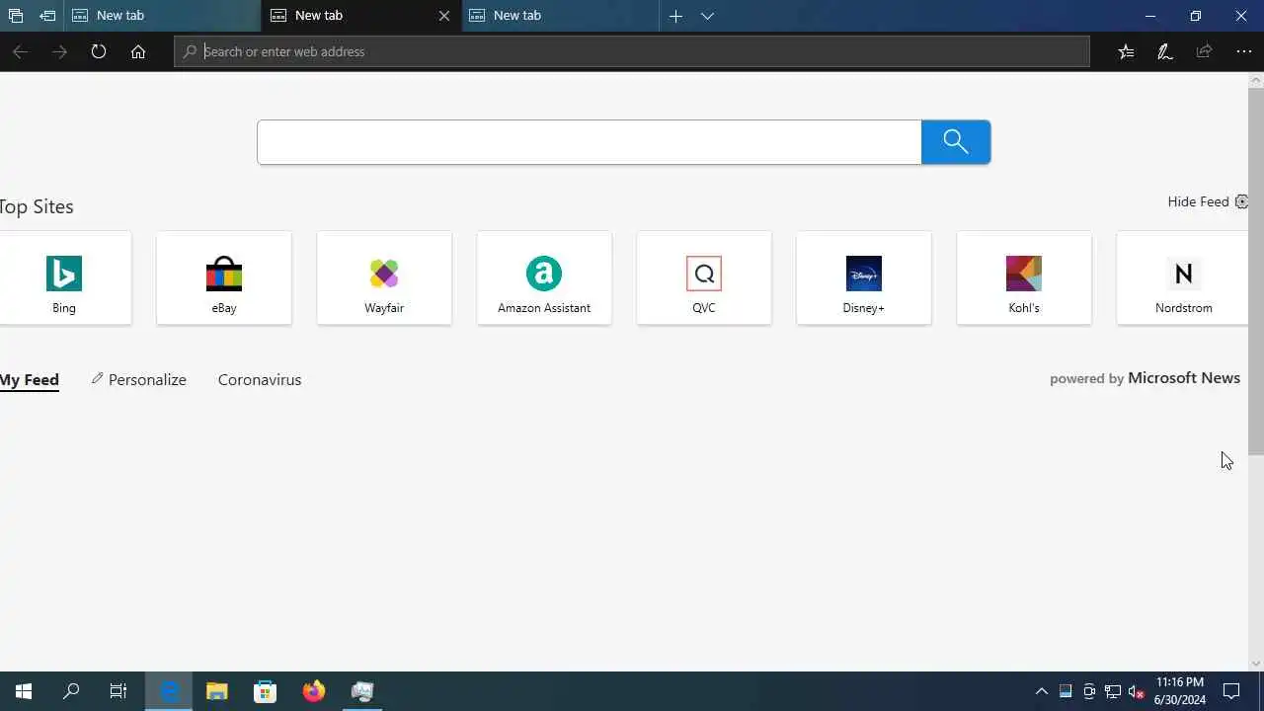Click the Microsoft News link
The height and width of the screenshot is (711, 1264).
tap(1184, 378)
